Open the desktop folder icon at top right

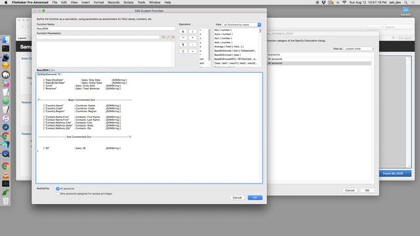(x=406, y=10)
